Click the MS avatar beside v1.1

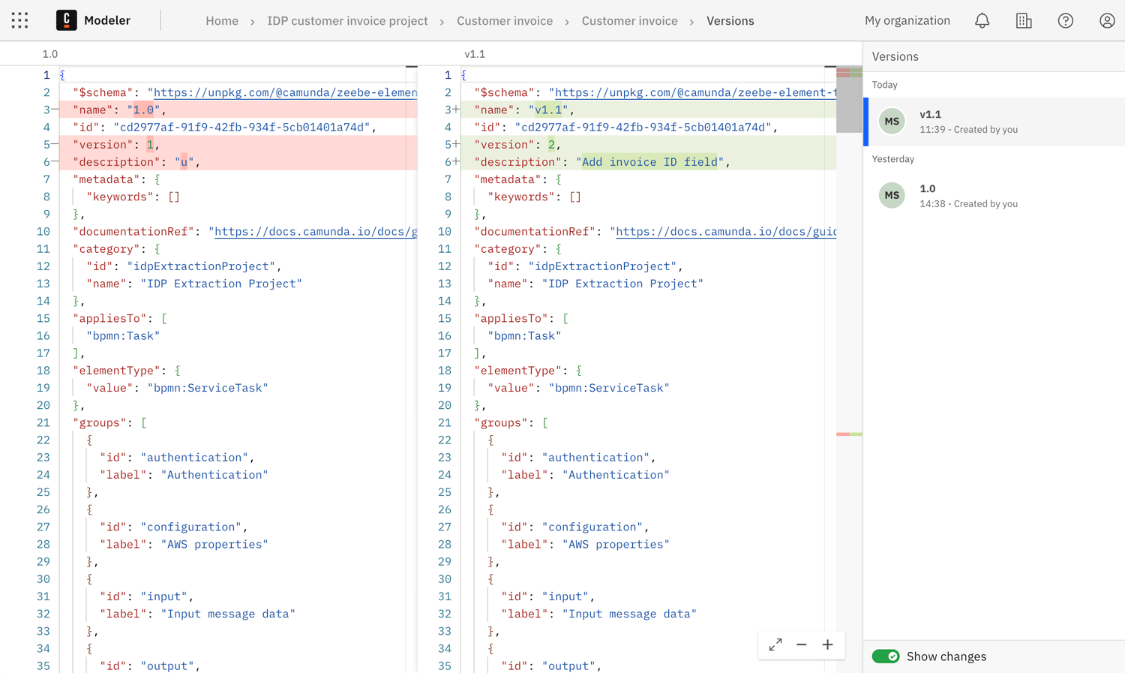tap(892, 121)
